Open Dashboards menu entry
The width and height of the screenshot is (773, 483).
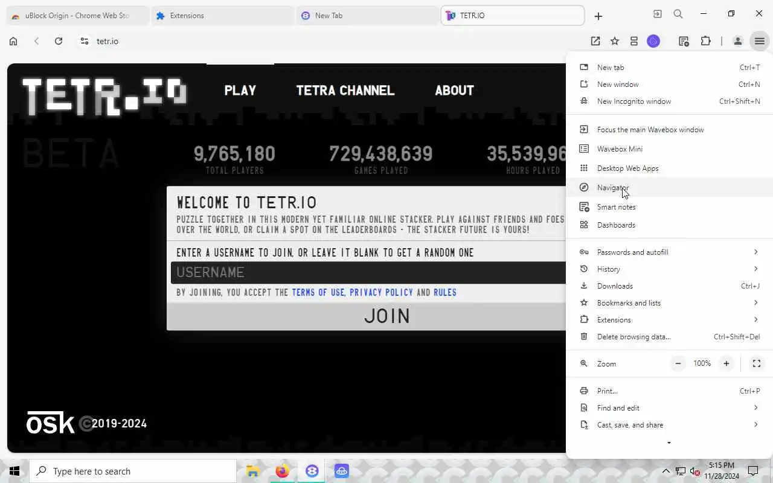tap(669, 225)
